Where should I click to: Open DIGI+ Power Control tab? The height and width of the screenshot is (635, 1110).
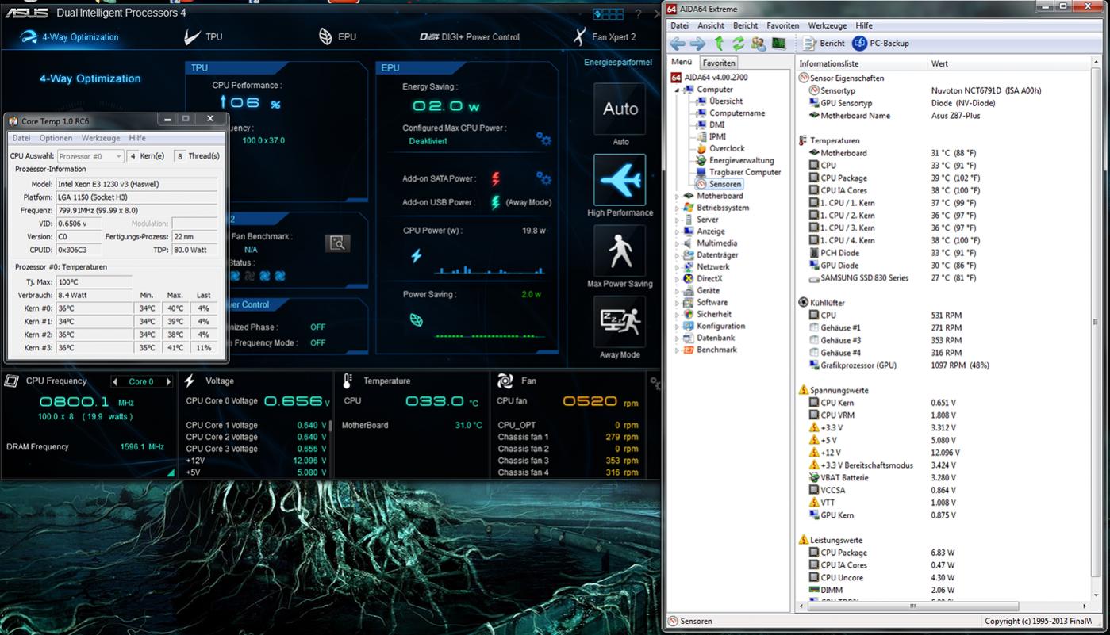click(x=470, y=37)
